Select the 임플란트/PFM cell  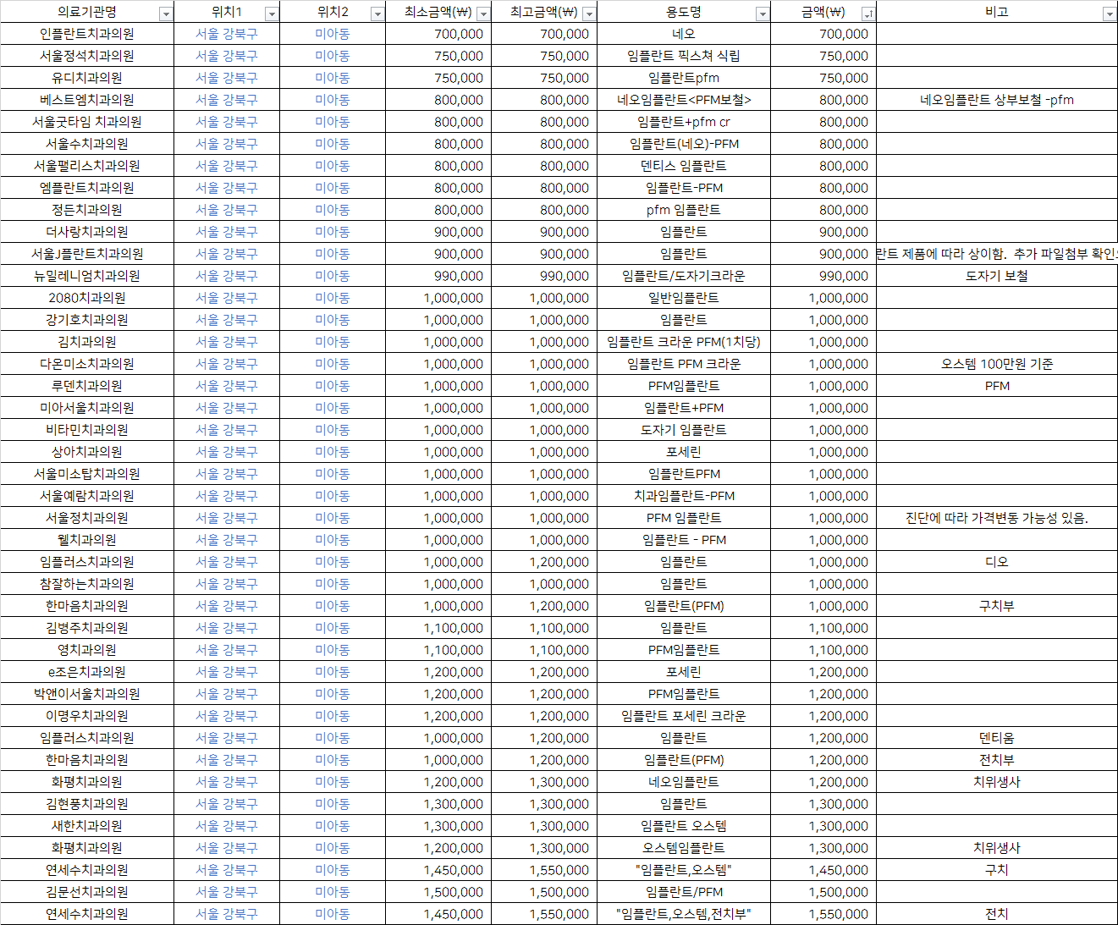coord(684,892)
